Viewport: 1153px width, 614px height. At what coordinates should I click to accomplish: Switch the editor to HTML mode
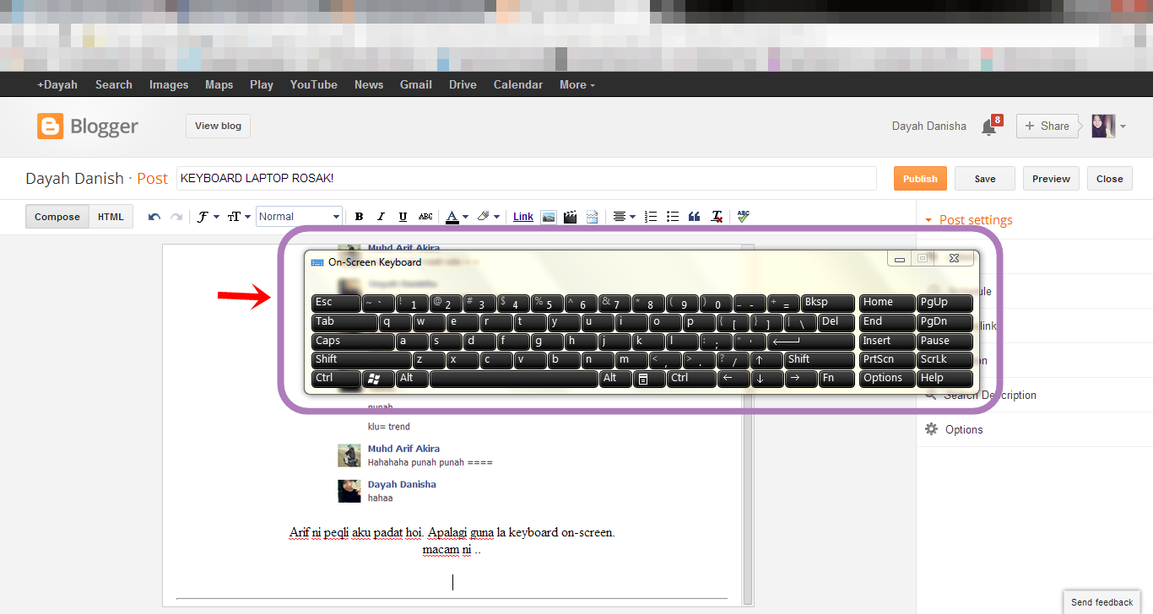pyautogui.click(x=111, y=217)
